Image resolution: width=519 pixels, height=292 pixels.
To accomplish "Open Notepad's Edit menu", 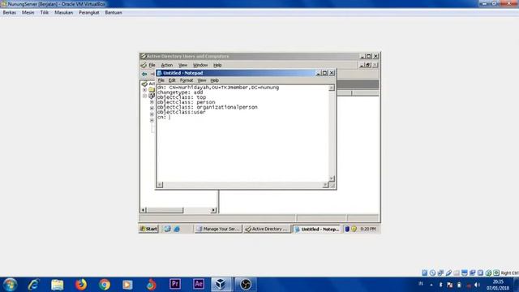I will click(172, 80).
